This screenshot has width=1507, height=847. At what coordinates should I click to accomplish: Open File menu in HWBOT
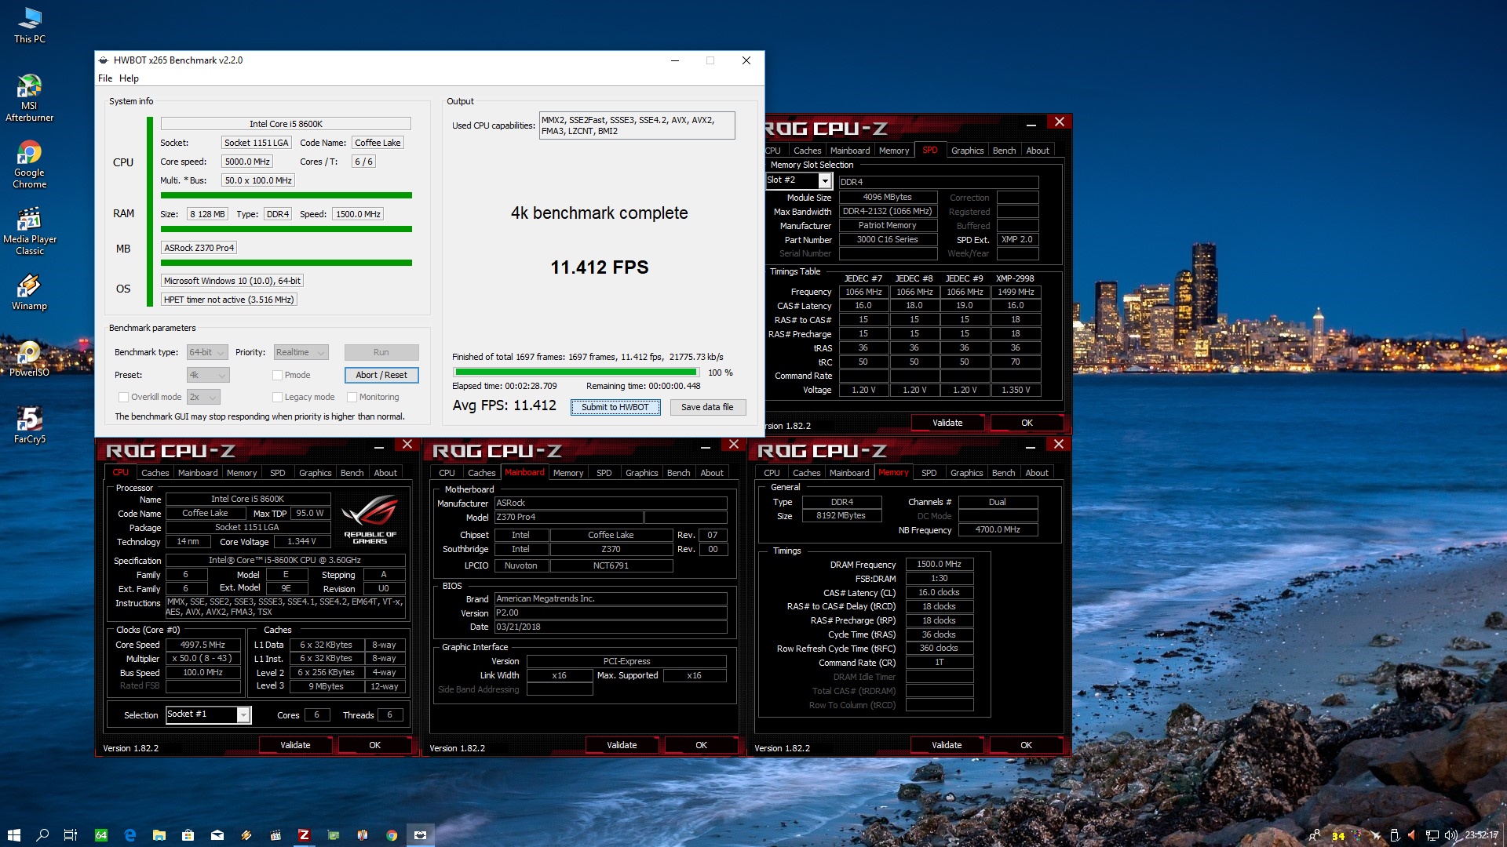tap(105, 78)
